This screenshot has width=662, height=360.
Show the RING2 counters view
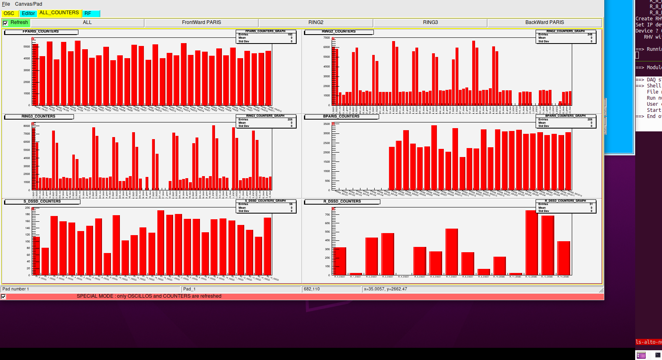(316, 22)
